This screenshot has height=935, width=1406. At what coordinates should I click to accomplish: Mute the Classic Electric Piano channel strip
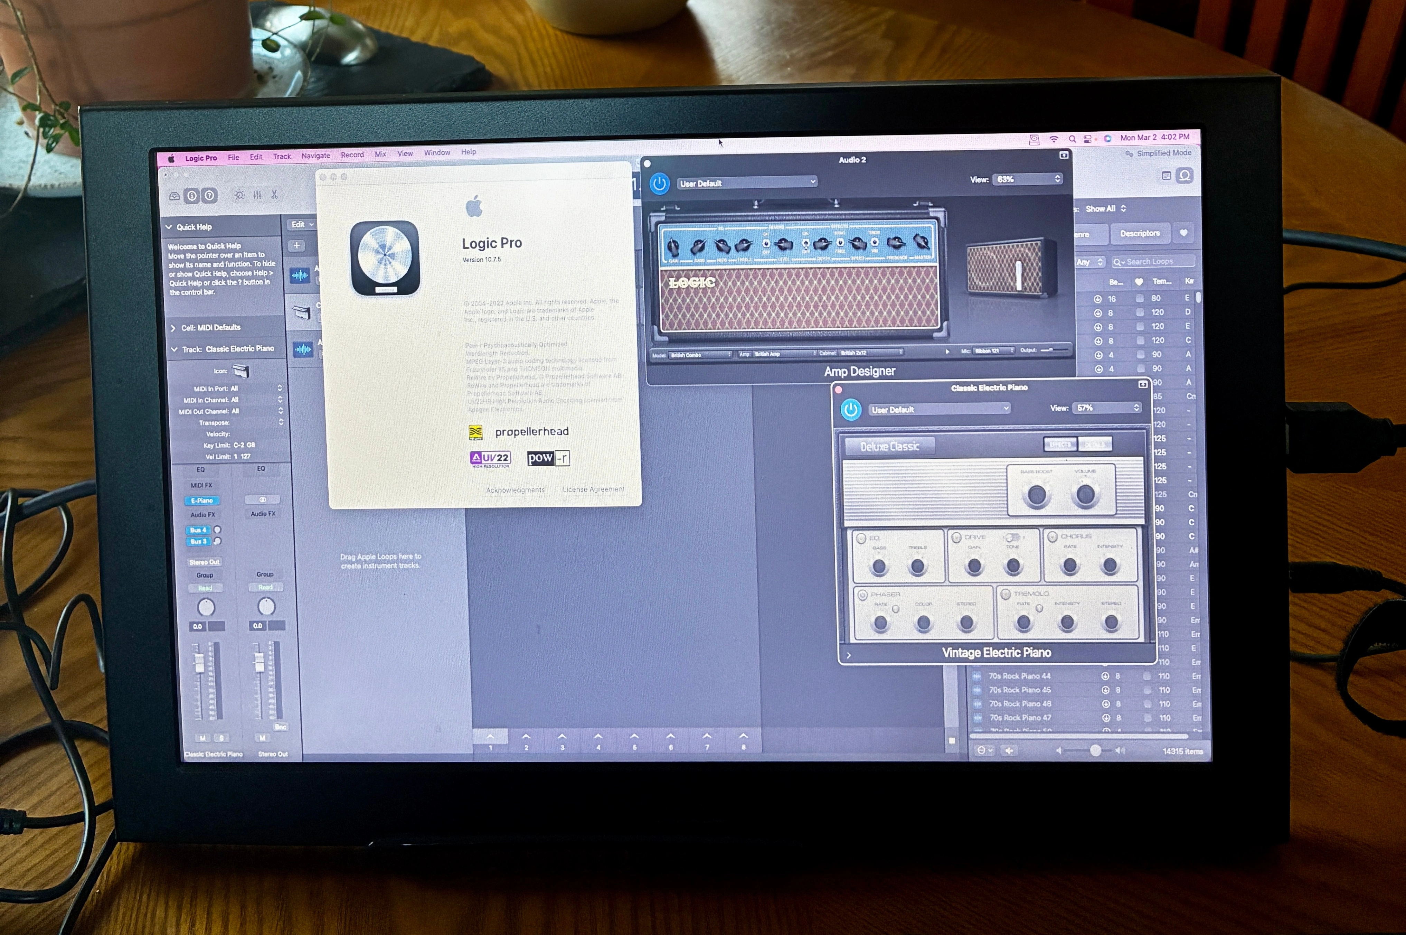point(202,738)
